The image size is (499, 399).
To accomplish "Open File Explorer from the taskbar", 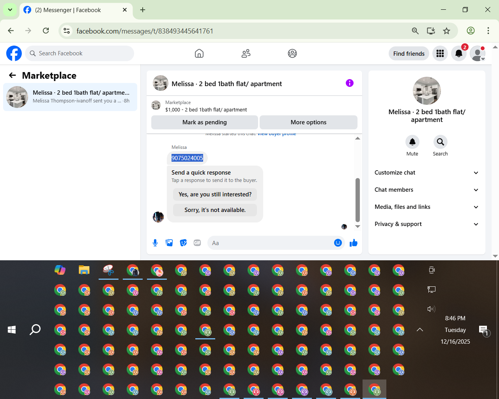I will [84, 270].
